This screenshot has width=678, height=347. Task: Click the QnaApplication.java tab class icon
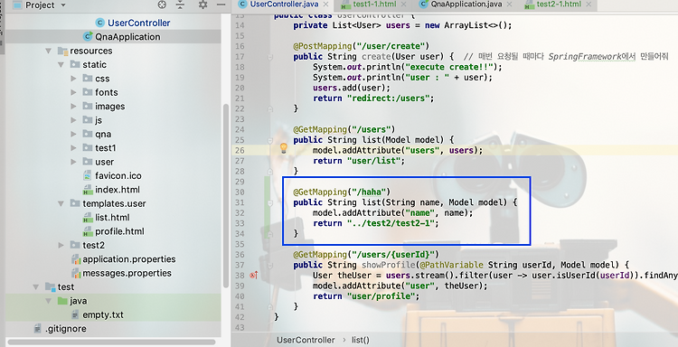tap(424, 5)
